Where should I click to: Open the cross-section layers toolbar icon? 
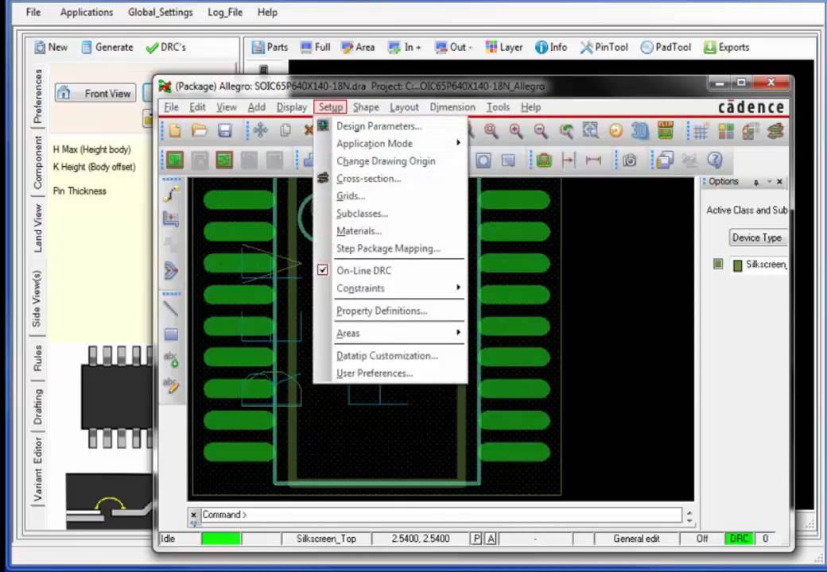[x=775, y=131]
